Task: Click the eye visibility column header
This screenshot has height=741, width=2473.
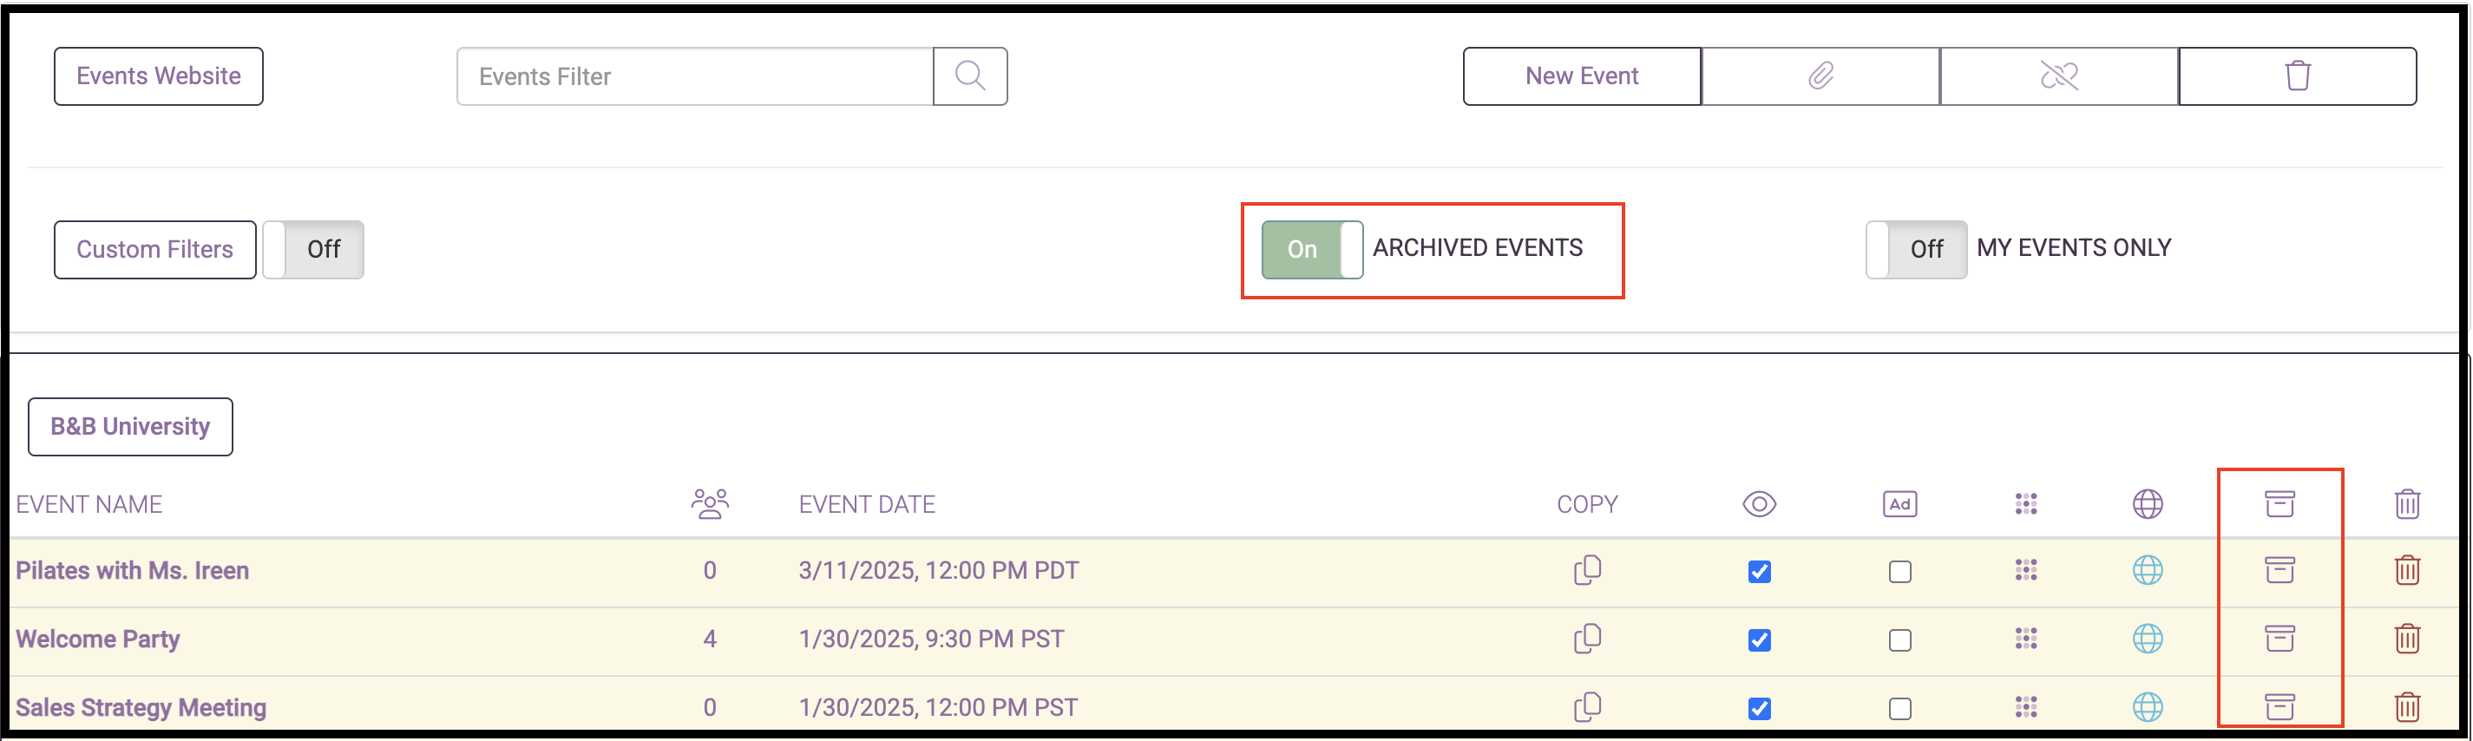Action: coord(1759,504)
